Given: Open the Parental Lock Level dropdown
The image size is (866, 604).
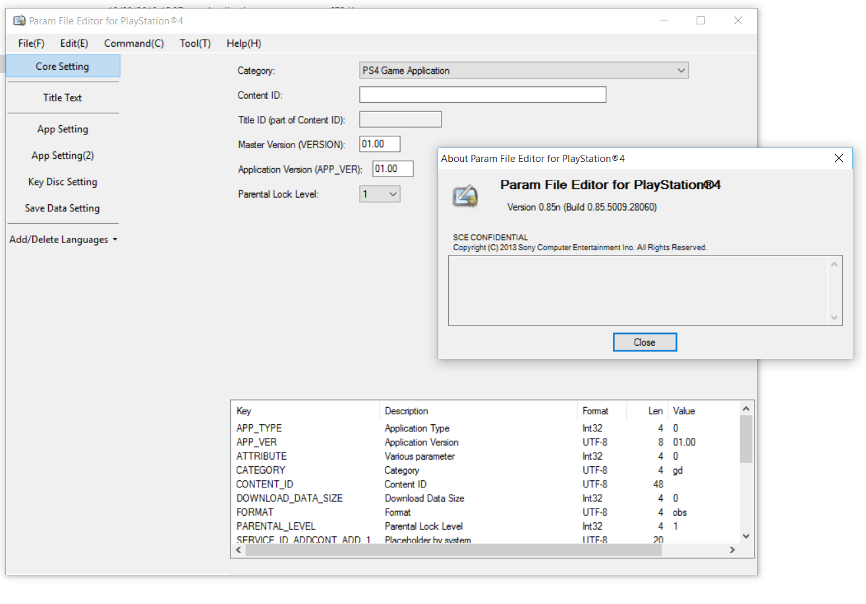Looking at the screenshot, I should tap(380, 194).
